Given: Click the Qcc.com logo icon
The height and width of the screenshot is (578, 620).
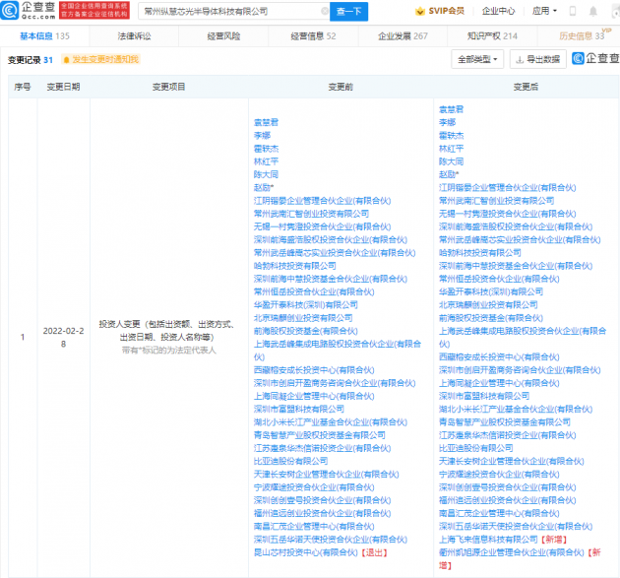Looking at the screenshot, I should (x=10, y=10).
